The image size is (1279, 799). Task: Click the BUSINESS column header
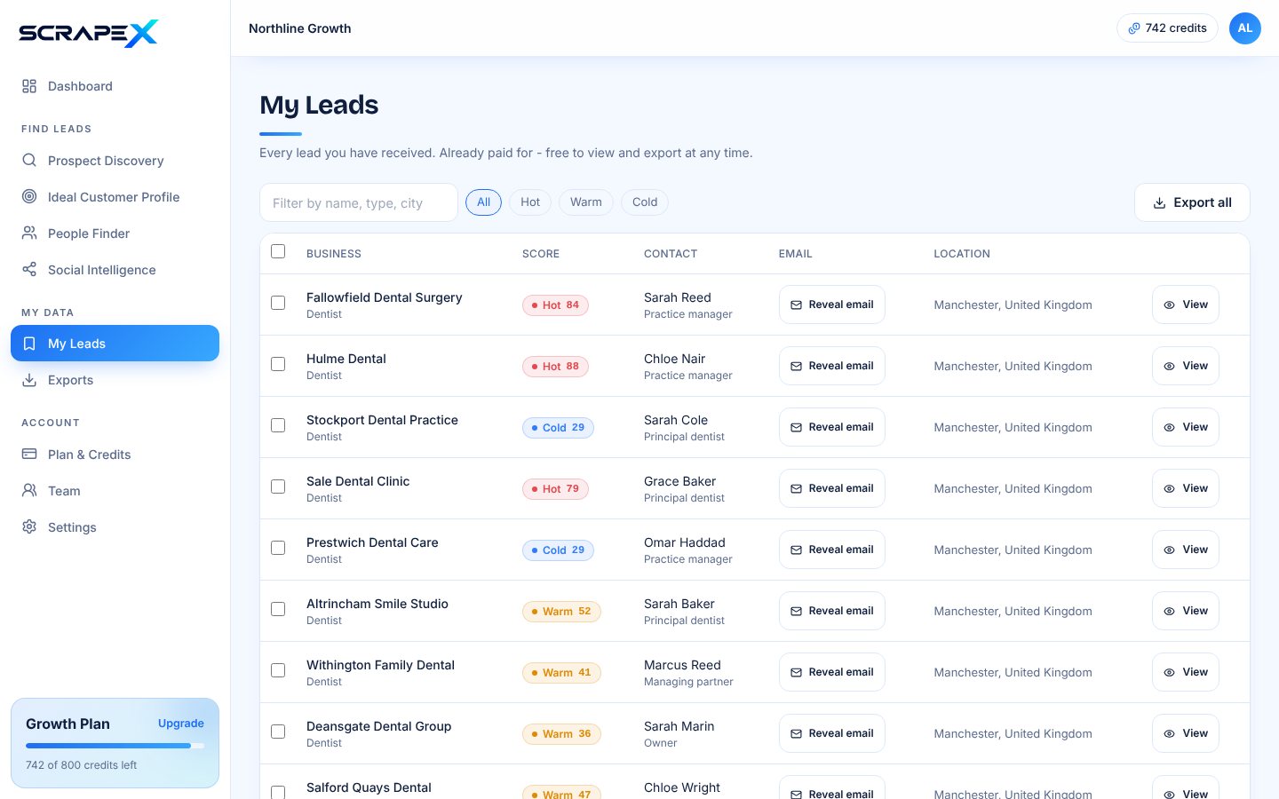[334, 254]
